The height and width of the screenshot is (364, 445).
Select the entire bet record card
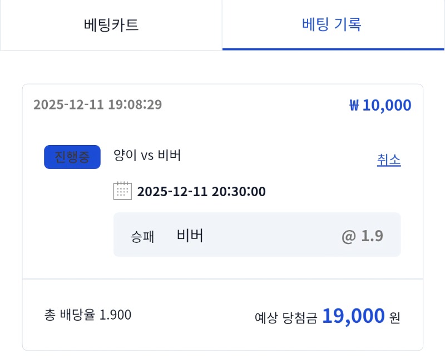tap(222, 217)
